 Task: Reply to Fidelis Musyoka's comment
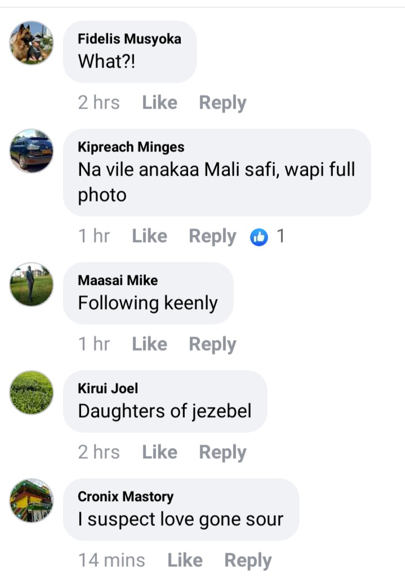point(222,103)
